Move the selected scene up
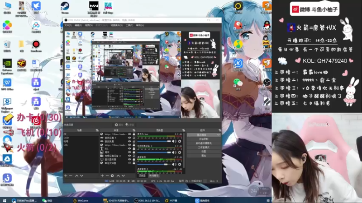 [76, 176]
